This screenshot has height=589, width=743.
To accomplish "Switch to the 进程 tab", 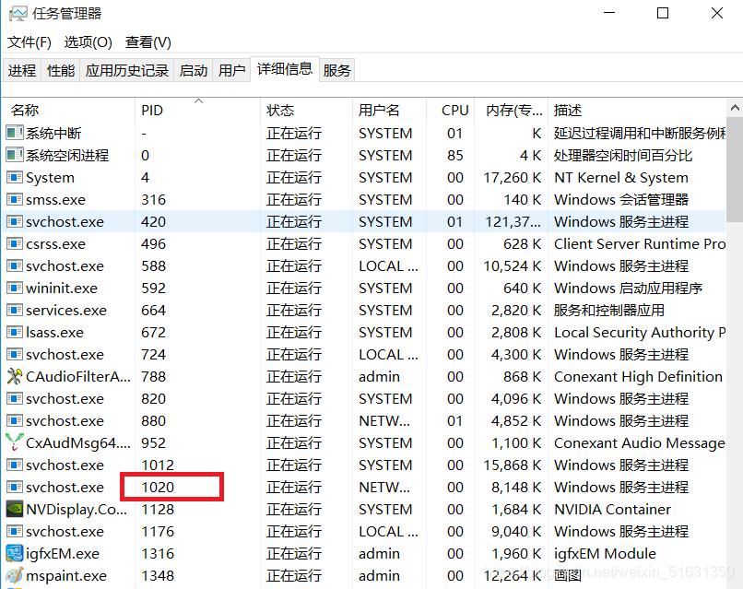I will [x=22, y=71].
